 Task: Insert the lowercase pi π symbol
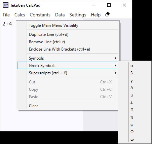click(x=135, y=117)
